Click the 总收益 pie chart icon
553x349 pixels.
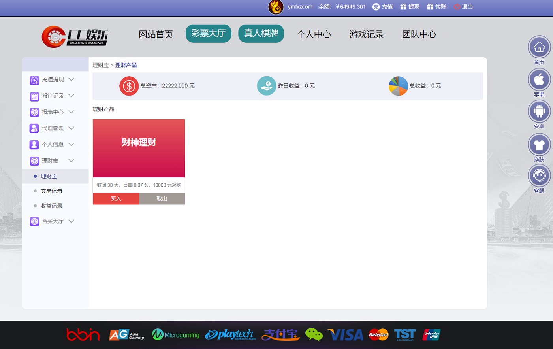398,86
